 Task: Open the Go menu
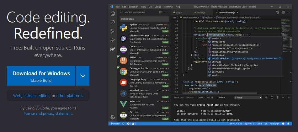coord(150,7)
